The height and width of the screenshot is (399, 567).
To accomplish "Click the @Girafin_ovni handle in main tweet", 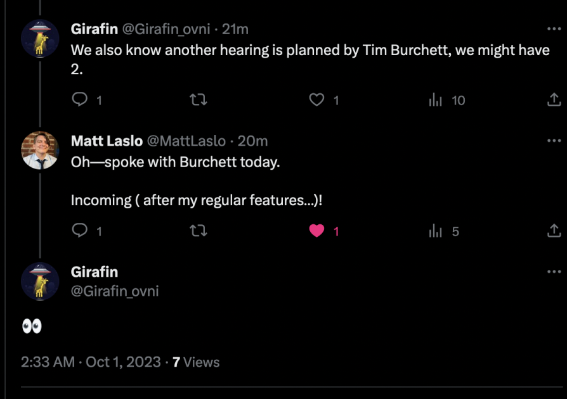I will point(115,291).
